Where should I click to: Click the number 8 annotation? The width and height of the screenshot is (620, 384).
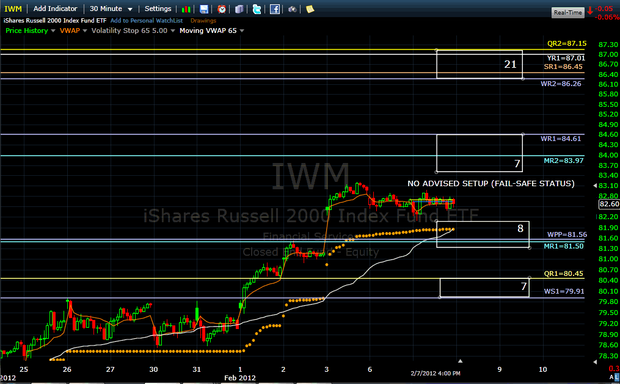tap(520, 228)
